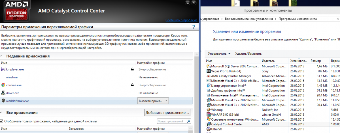Click 'Не назначено' value for driver.exe
The width and height of the screenshot is (340, 133).
148,93
